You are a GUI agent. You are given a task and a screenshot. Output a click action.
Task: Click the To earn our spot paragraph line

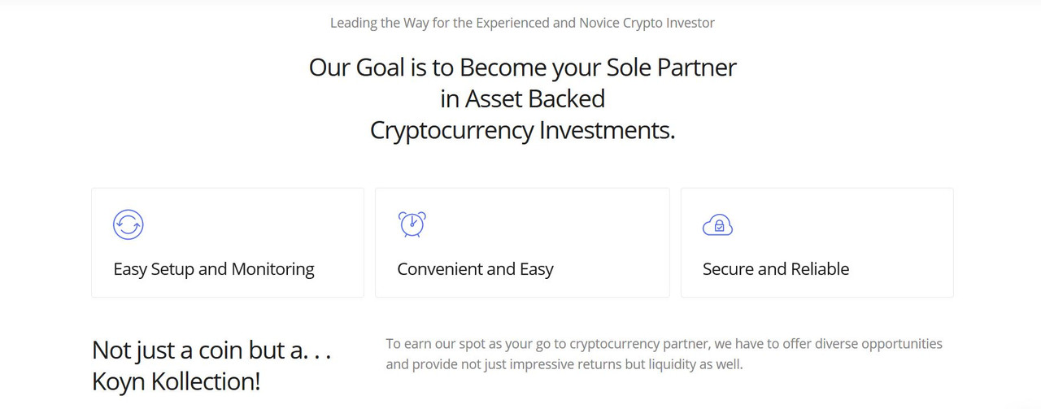664,344
